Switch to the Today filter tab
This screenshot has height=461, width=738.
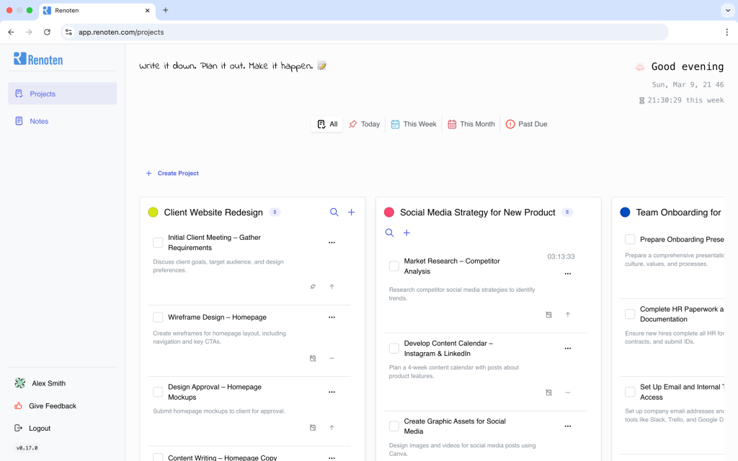tap(364, 125)
